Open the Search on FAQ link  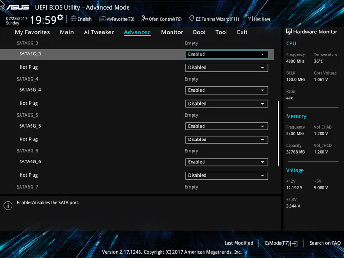click(x=325, y=243)
